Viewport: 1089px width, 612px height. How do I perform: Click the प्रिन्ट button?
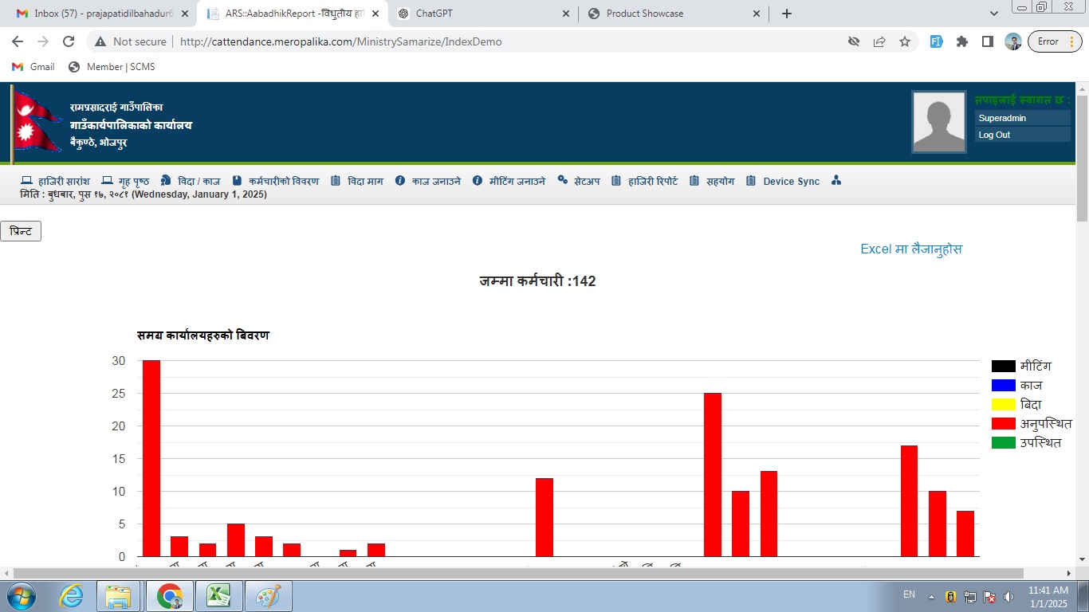[x=21, y=231]
